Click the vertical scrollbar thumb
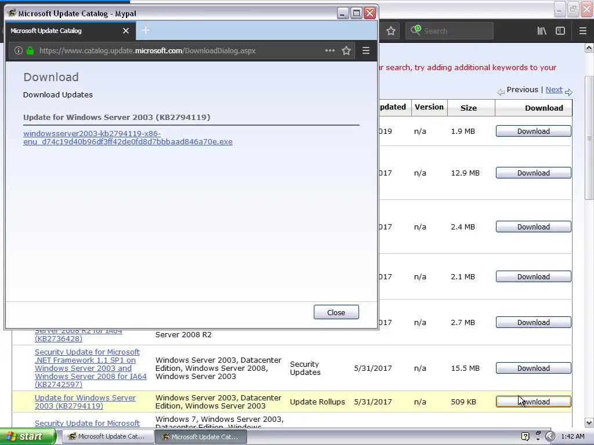The height and width of the screenshot is (445, 594). coord(589,138)
